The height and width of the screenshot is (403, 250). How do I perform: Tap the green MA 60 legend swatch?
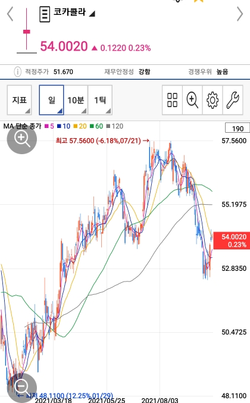tap(92, 126)
